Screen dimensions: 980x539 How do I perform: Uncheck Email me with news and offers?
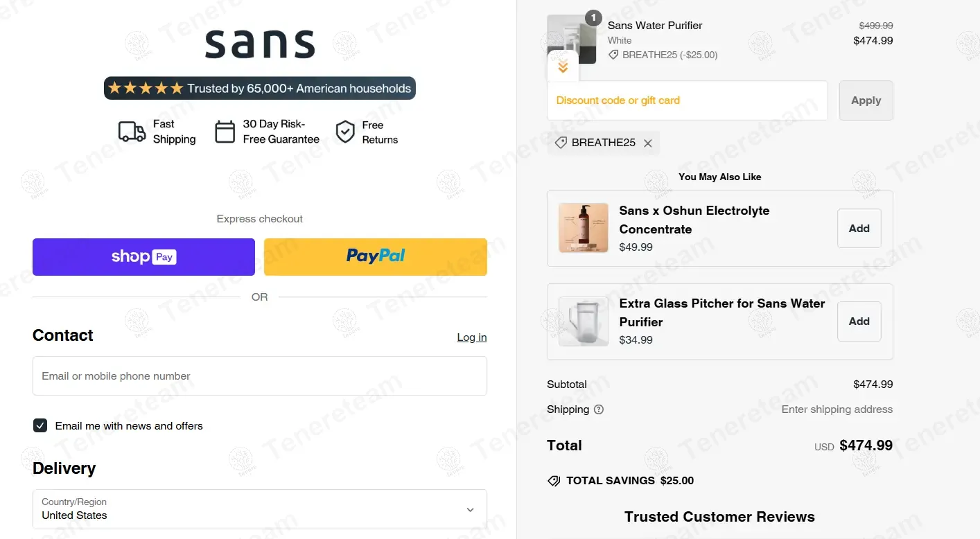click(40, 425)
